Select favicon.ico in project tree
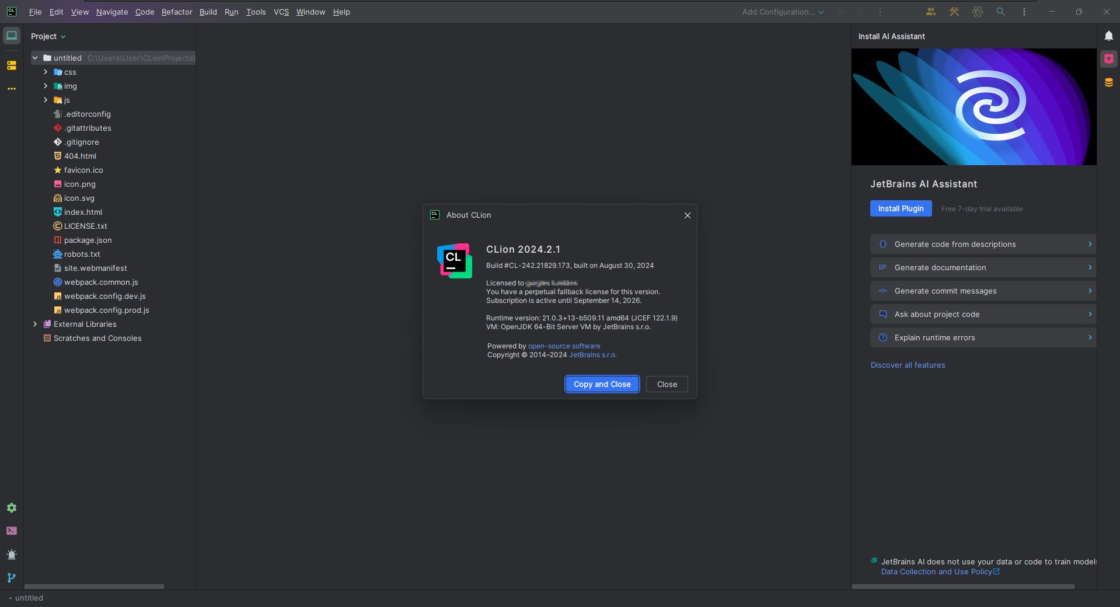Screen dimensions: 1120x607 click(83, 170)
